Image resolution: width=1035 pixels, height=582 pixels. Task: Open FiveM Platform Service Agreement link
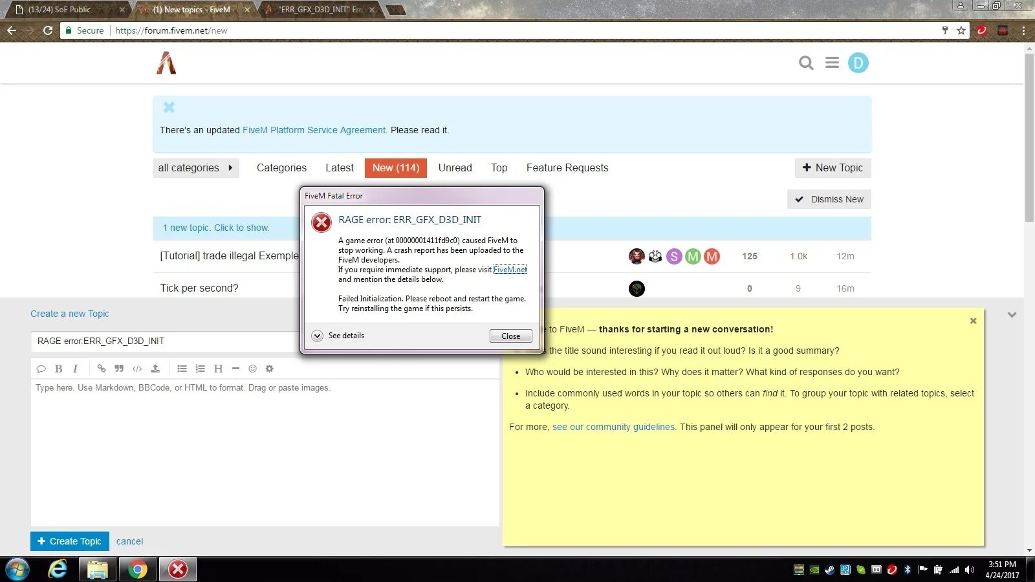(314, 130)
